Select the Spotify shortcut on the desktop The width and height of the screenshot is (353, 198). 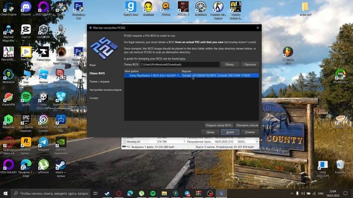click(26, 99)
